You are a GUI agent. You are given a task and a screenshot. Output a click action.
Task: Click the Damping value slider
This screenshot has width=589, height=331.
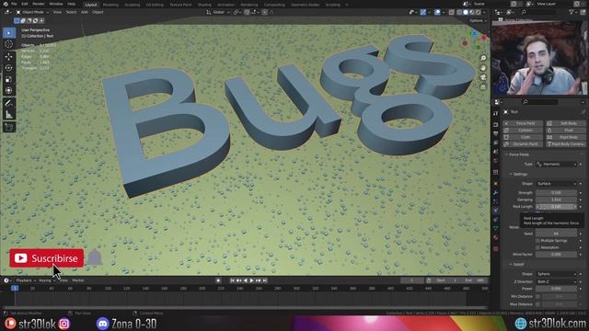(x=556, y=200)
